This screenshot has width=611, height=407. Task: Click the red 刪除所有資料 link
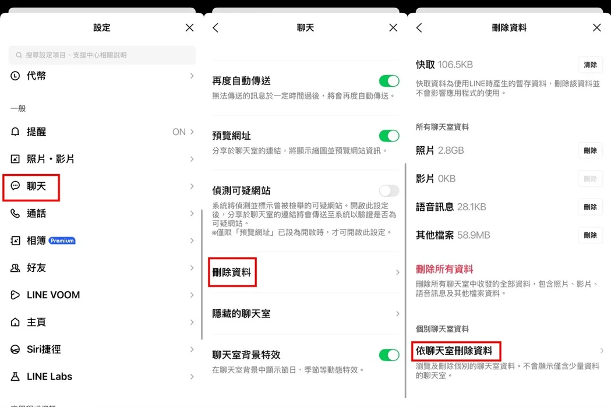[x=444, y=269]
